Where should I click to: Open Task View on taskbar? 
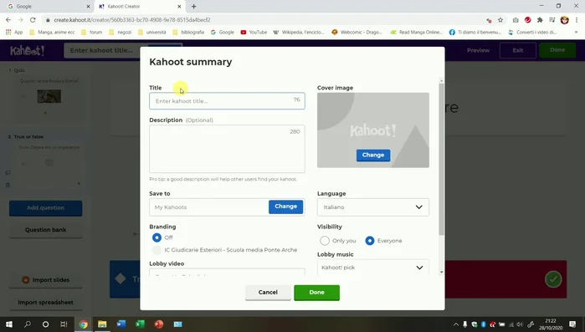click(x=64, y=324)
